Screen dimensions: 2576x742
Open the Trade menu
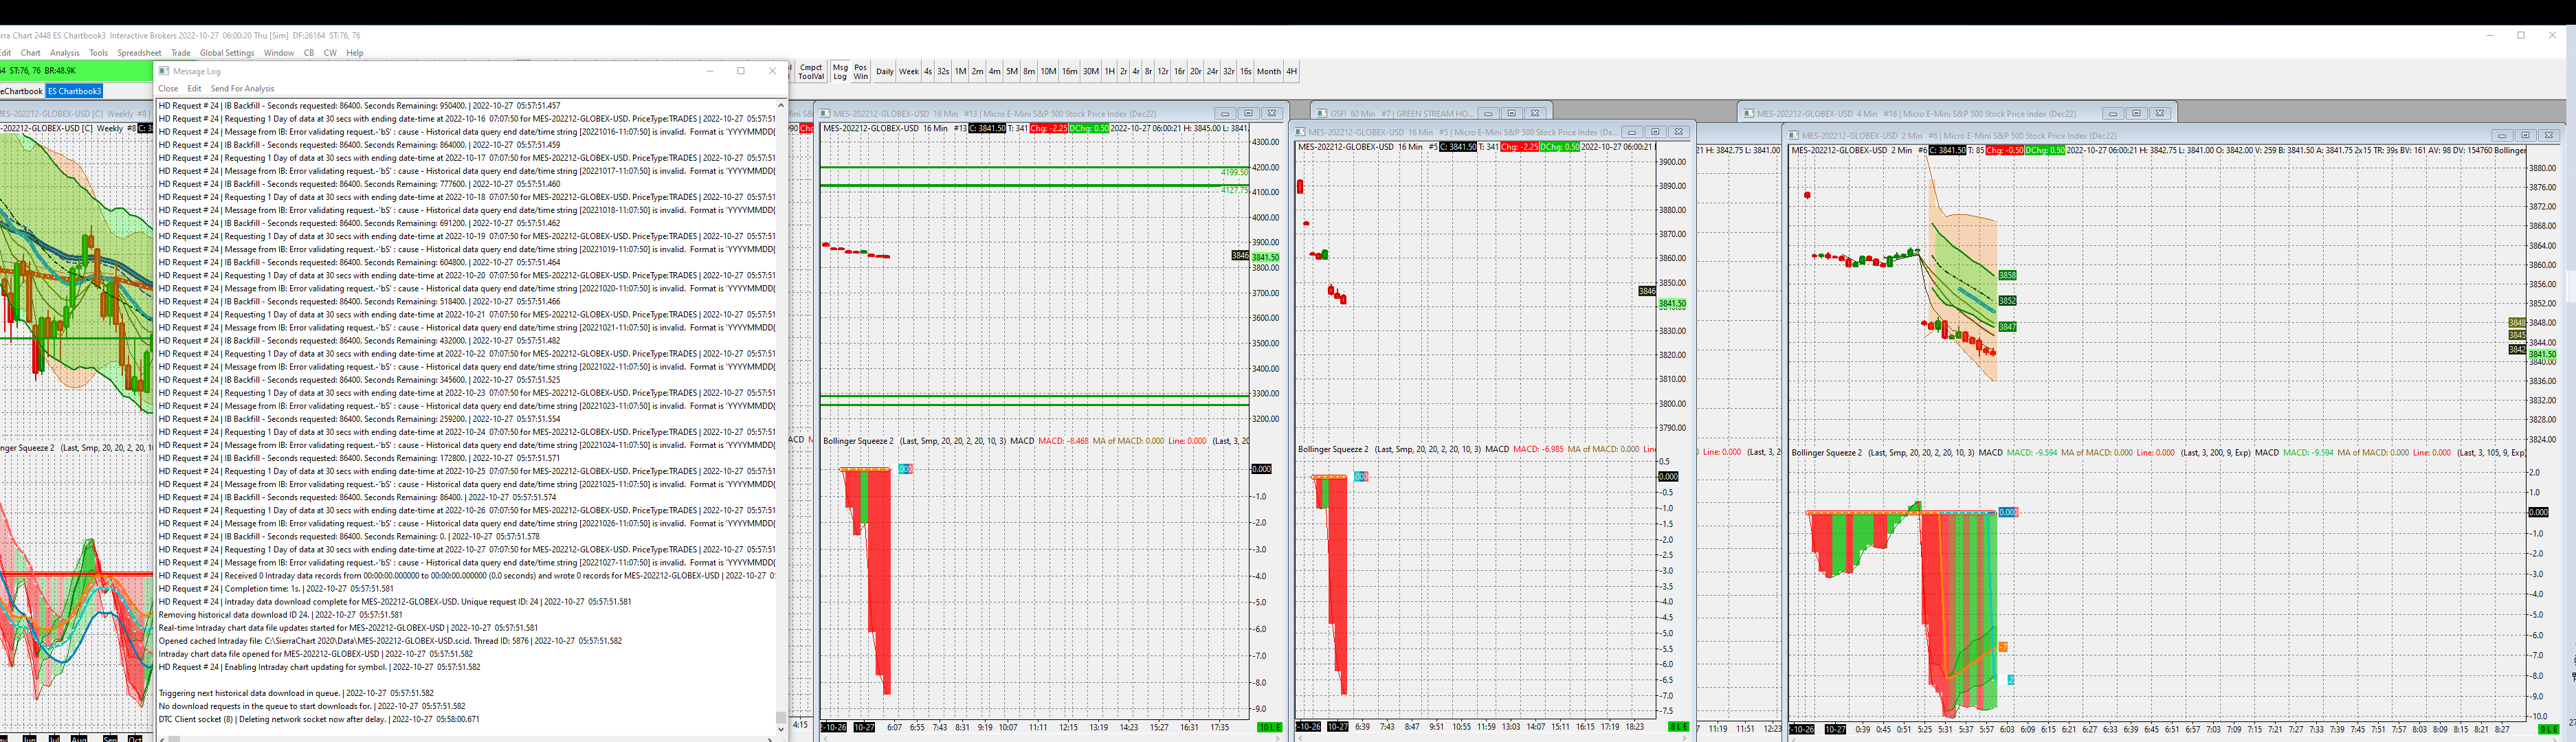pyautogui.click(x=180, y=53)
